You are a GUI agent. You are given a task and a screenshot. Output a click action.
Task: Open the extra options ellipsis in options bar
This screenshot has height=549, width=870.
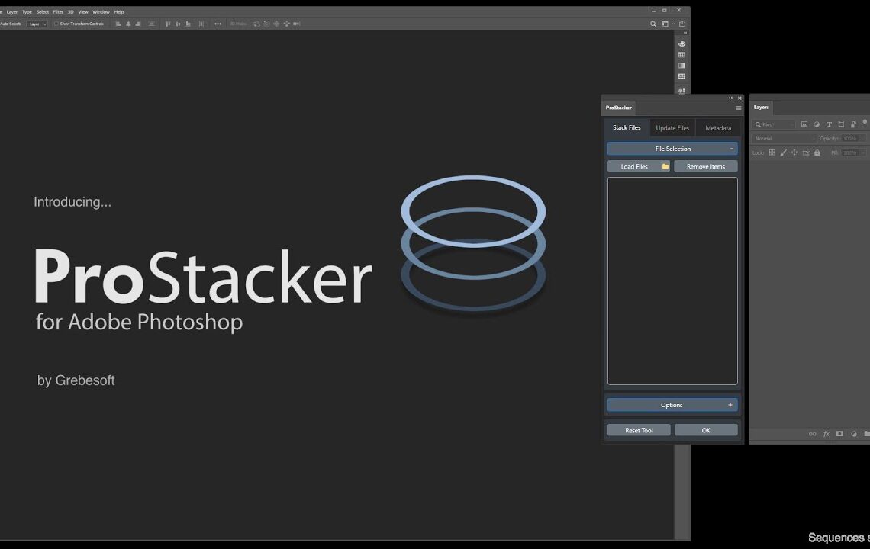(x=219, y=24)
